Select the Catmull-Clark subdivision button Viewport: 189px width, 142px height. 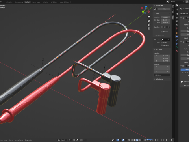click(x=185, y=69)
